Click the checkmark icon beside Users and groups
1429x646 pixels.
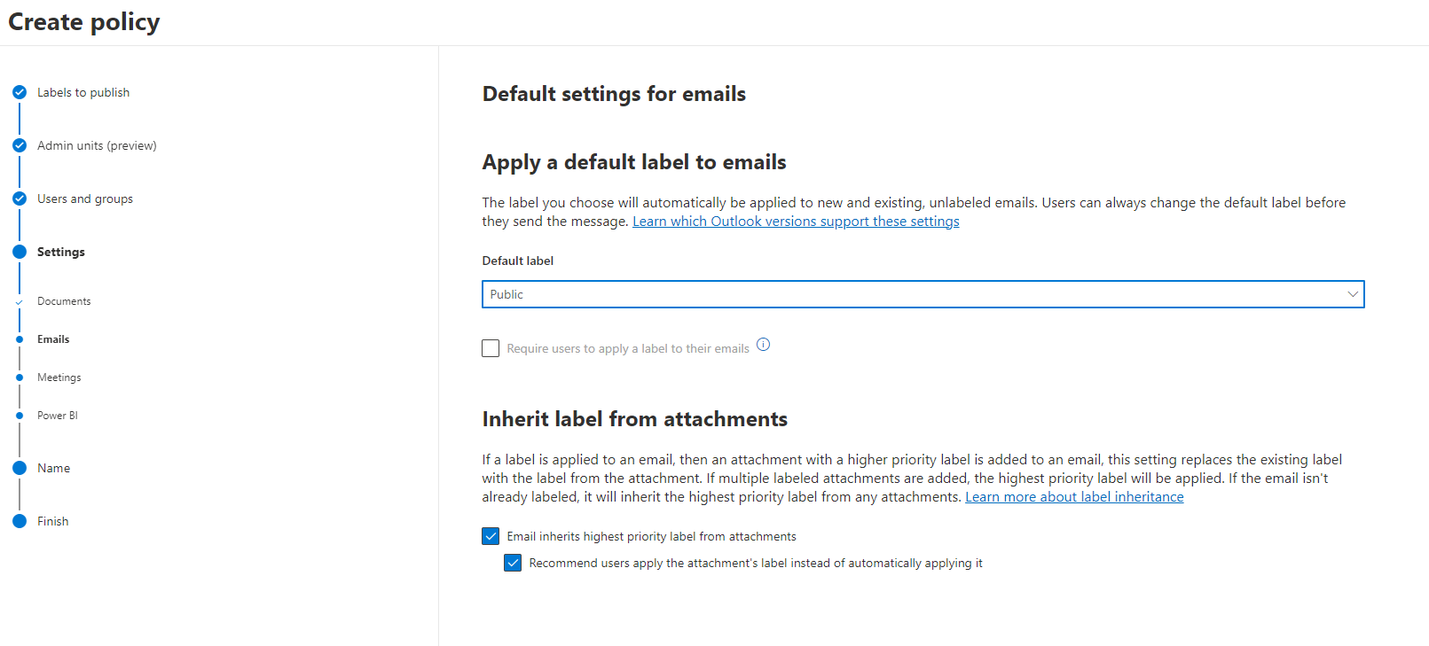point(20,198)
